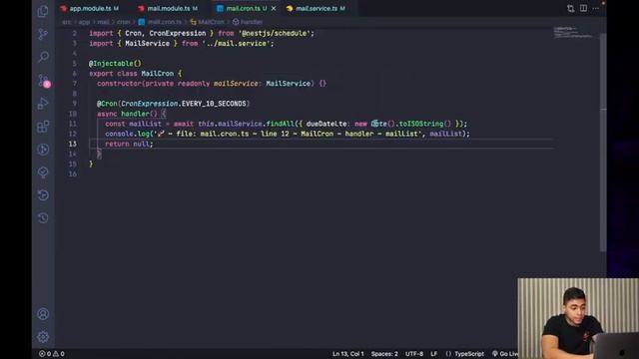Split the editor to the right
The width and height of the screenshot is (639, 359).
pos(583,8)
